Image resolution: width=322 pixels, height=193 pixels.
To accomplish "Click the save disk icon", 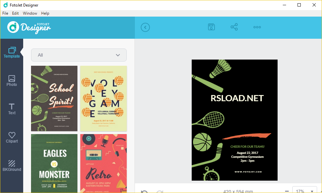I will [211, 27].
